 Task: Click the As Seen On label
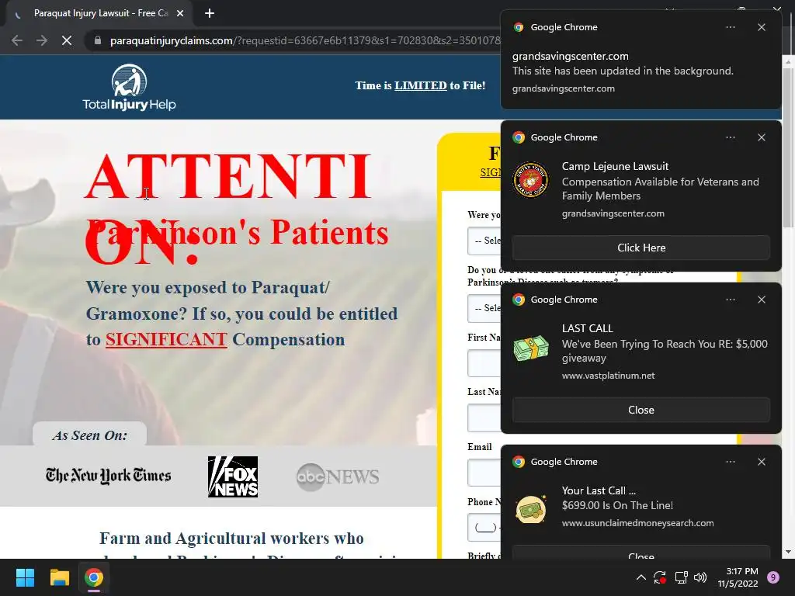[90, 435]
